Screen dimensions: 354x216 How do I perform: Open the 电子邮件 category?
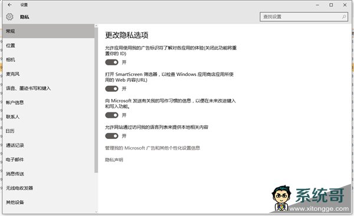[x=48, y=159]
